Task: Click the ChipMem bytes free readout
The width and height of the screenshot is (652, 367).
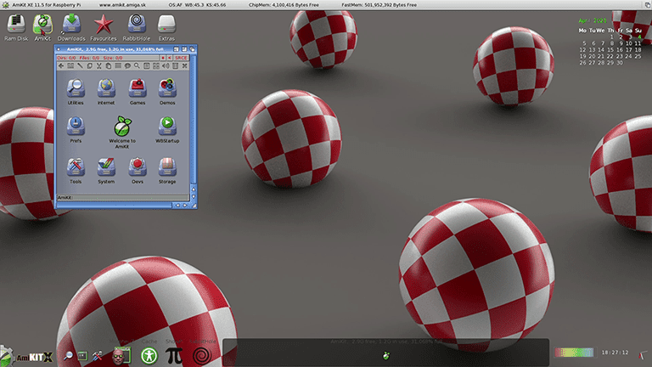Action: [x=284, y=5]
